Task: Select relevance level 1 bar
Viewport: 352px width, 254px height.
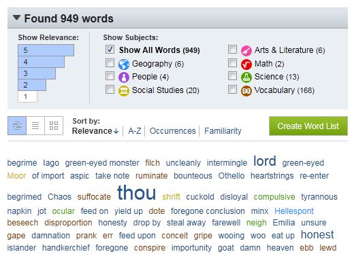Action: 27,96
